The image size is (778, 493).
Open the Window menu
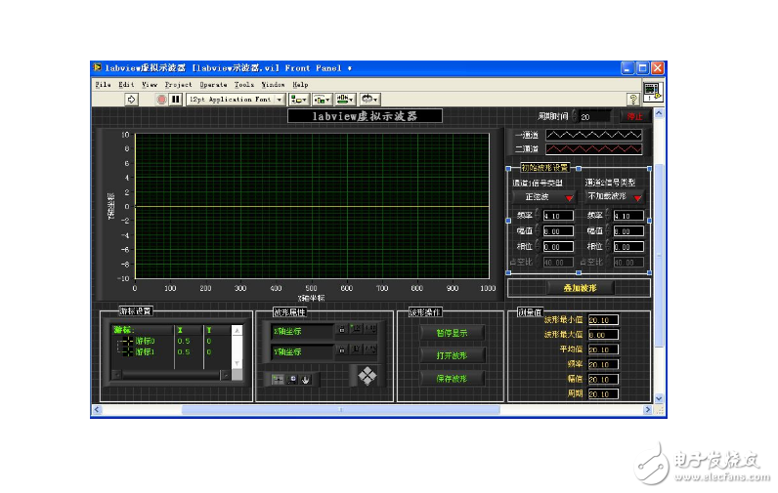point(274,85)
